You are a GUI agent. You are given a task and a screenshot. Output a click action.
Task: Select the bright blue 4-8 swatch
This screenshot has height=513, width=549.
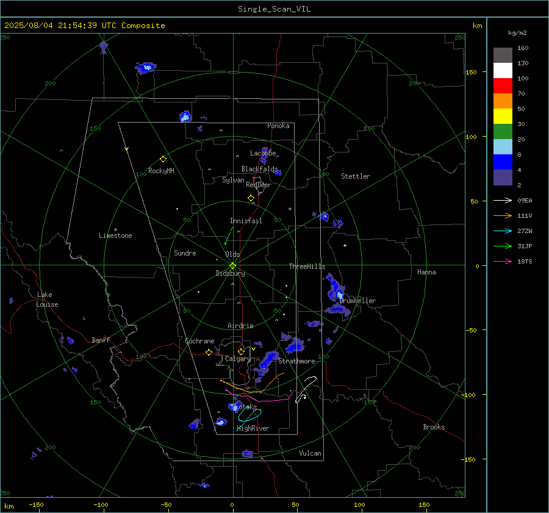(x=503, y=162)
